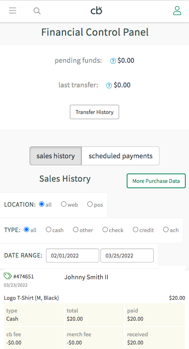Select location 'all' radio button
Viewport: 189px width, 349px height.
[42, 204]
